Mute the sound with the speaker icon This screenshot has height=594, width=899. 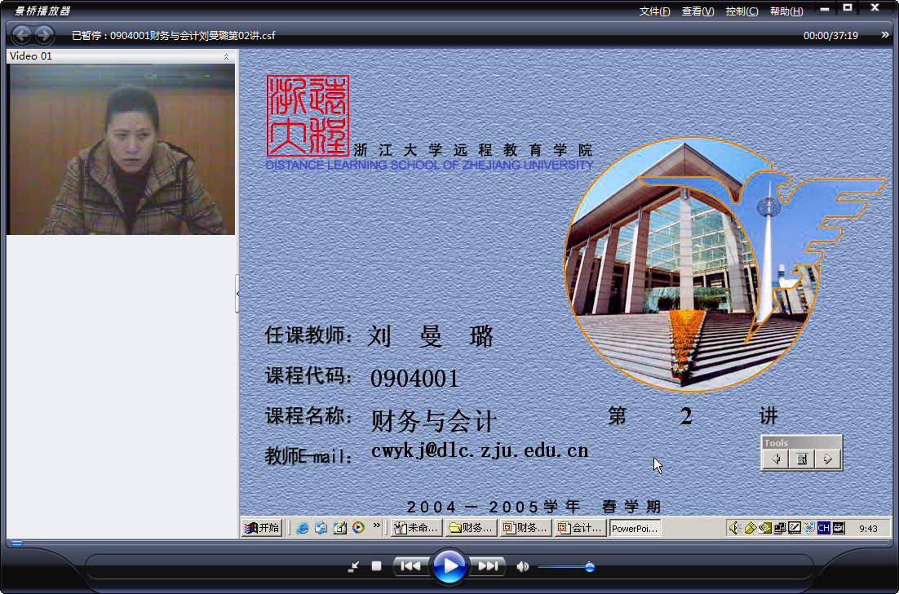522,566
